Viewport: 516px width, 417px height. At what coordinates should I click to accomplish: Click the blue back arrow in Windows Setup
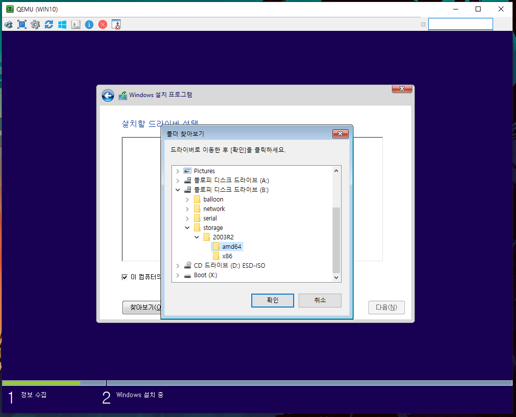(108, 96)
